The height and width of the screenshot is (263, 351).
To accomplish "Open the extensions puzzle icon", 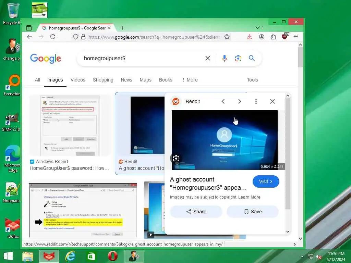I will click(x=273, y=37).
